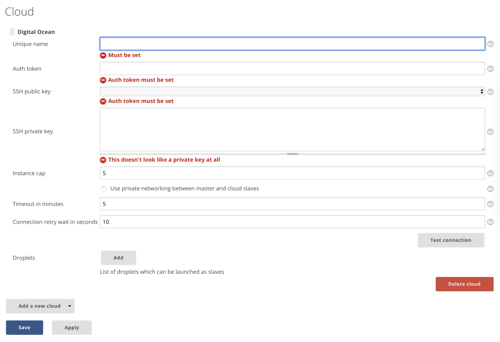Click the red error icon near Must be set

click(103, 55)
